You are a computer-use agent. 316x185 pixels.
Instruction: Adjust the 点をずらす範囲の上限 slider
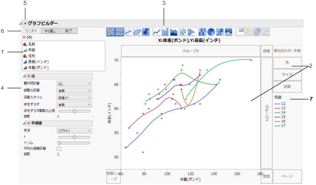pos(75,111)
